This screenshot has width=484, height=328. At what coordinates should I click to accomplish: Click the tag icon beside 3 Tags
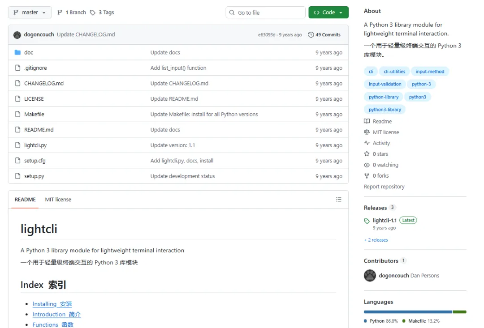pos(93,13)
